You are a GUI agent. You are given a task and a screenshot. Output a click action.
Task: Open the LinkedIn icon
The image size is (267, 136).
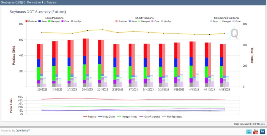point(262,131)
